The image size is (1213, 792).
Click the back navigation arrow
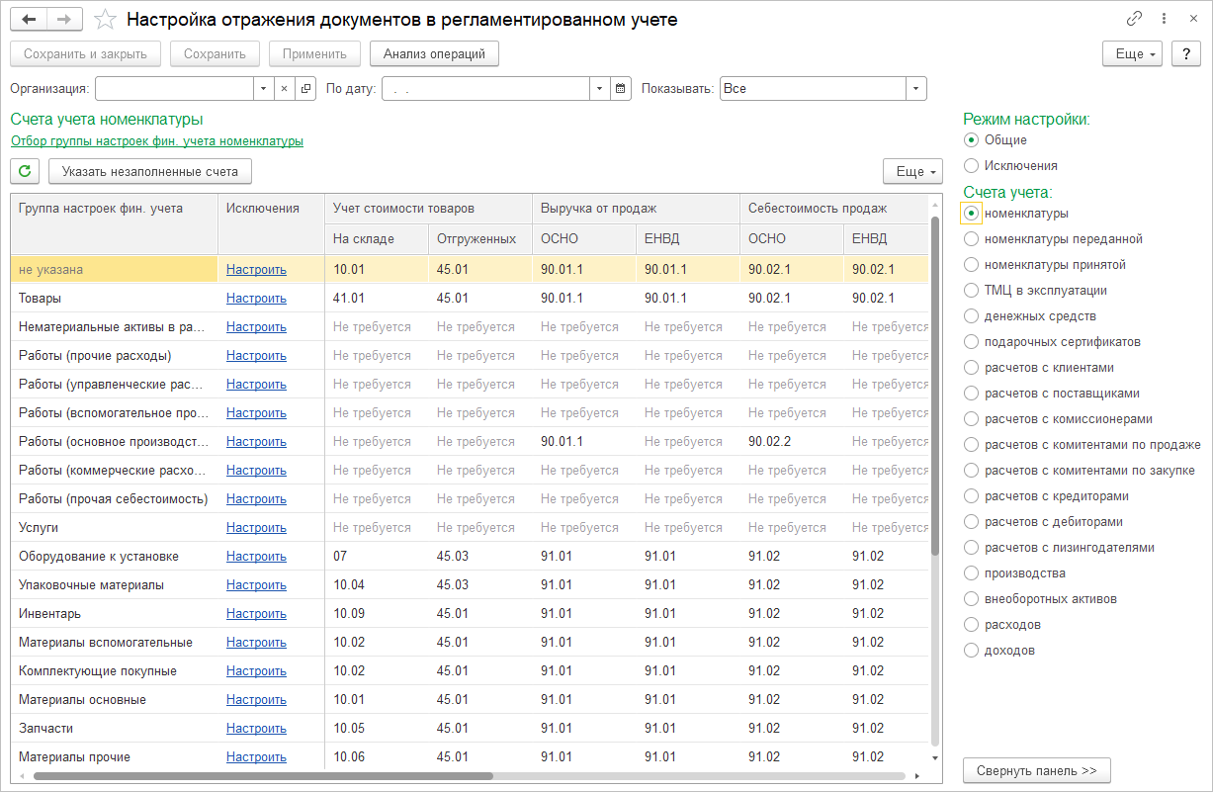coord(30,20)
